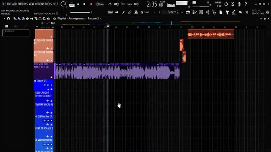The height and width of the screenshot is (152, 271).
Task: Select Pattern 2 in the picker panel
Action: [16, 33]
